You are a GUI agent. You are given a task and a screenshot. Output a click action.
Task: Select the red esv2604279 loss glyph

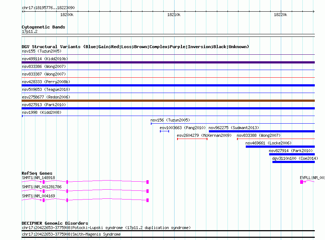coord(192,139)
